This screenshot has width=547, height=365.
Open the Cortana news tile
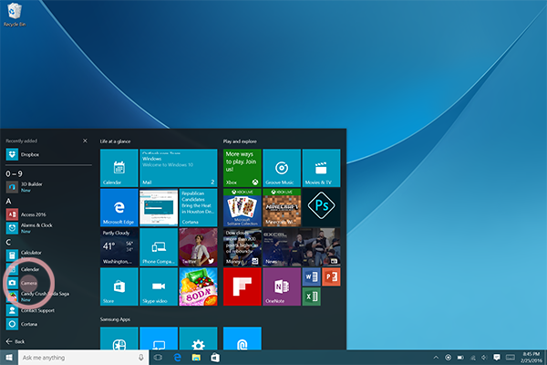(198, 207)
